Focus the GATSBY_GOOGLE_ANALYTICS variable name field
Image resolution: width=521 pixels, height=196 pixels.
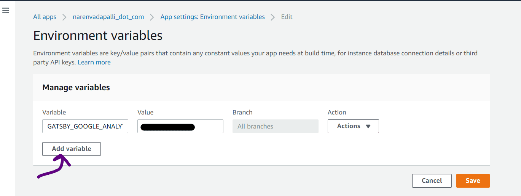(85, 126)
